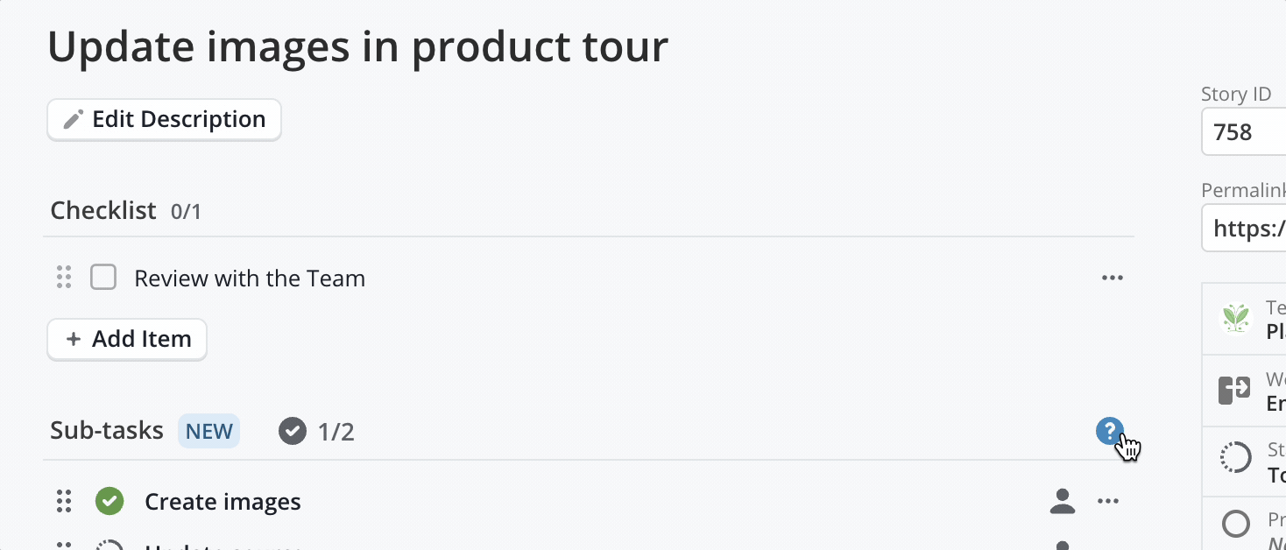The image size is (1286, 550).
Task: Click the story title Update images in product tour
Action: 357,46
